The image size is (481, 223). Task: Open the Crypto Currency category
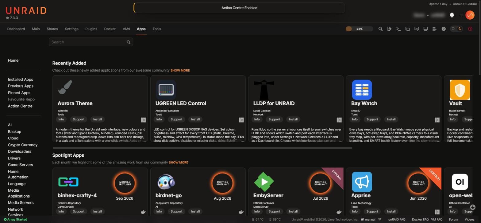23,145
